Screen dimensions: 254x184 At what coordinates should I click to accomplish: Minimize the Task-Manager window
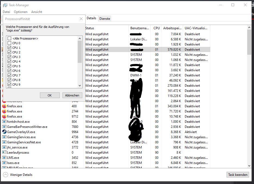coord(221,5)
